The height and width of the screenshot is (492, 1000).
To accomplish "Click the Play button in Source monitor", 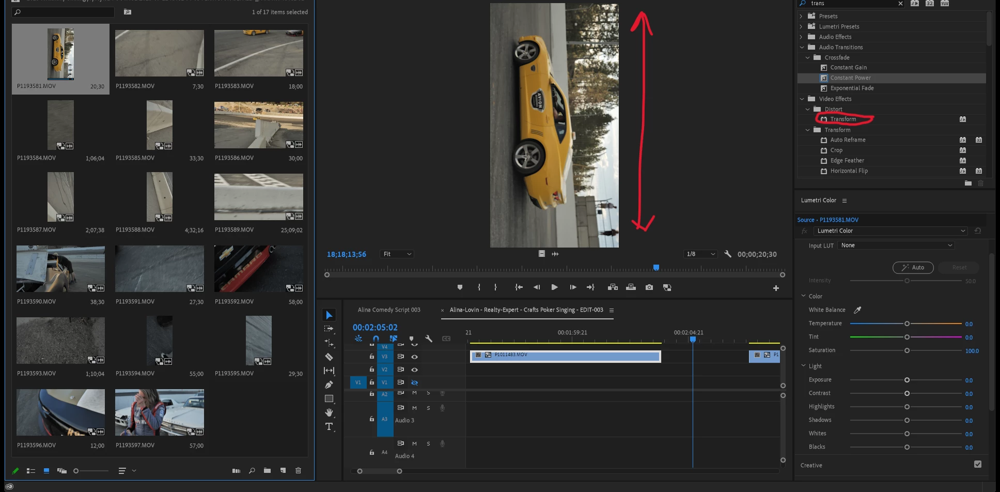I will [554, 287].
